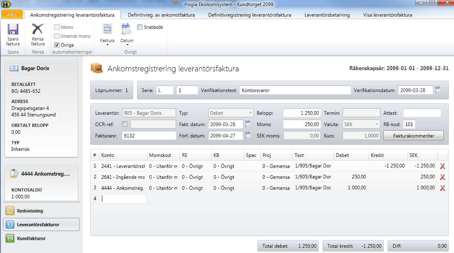Viewport: 454px width, 253px height.
Task: Click the Serie field containing L
Action: coord(165,90)
